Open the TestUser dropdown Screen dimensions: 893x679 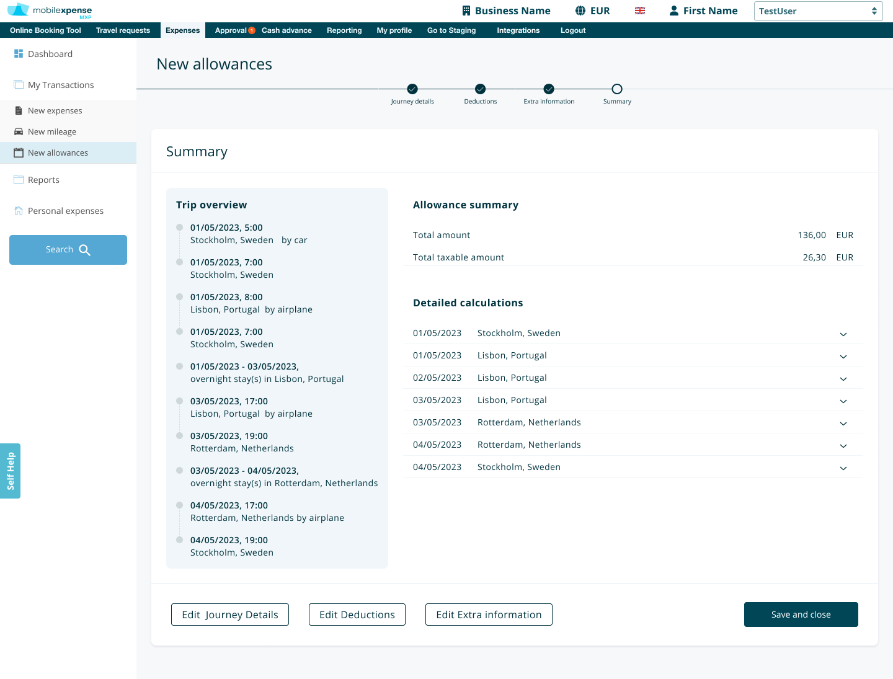point(818,11)
